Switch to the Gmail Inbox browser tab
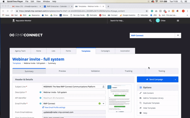The width and height of the screenshot is (190, 118). [x=27, y=6]
